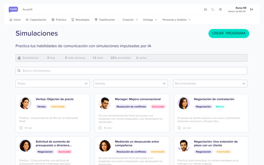The height and width of the screenshot is (165, 264).
Task: Open the Clasificación tab
Action: point(105,20)
